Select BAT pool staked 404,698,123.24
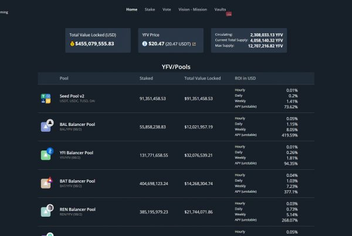352x236 pixels. pos(154,183)
